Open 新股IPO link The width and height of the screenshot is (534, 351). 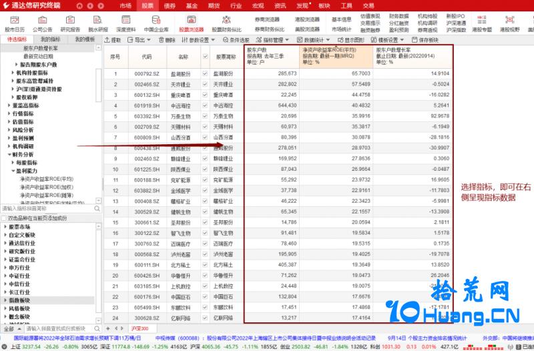(456, 16)
